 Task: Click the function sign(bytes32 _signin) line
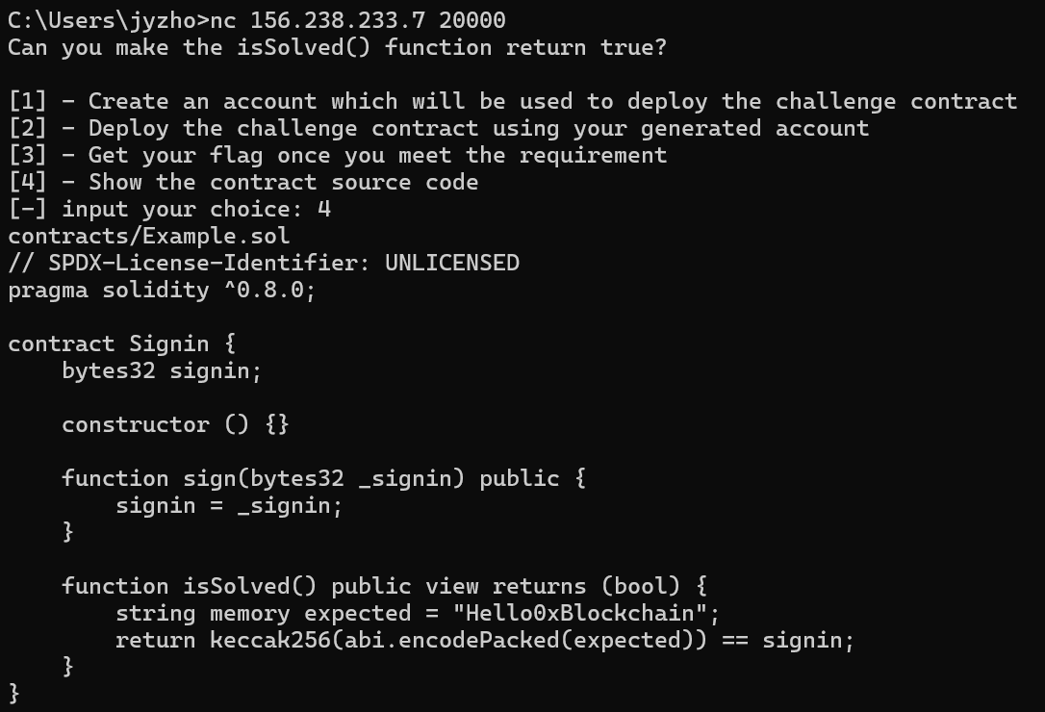point(324,478)
